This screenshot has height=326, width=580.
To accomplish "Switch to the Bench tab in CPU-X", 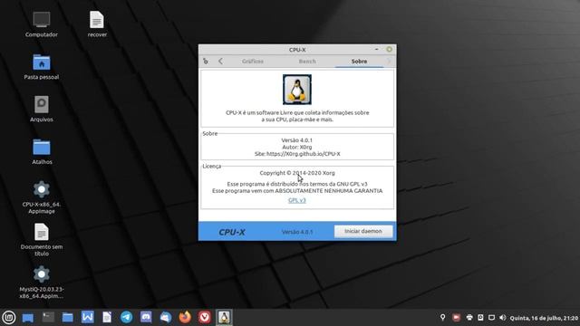I will [307, 62].
